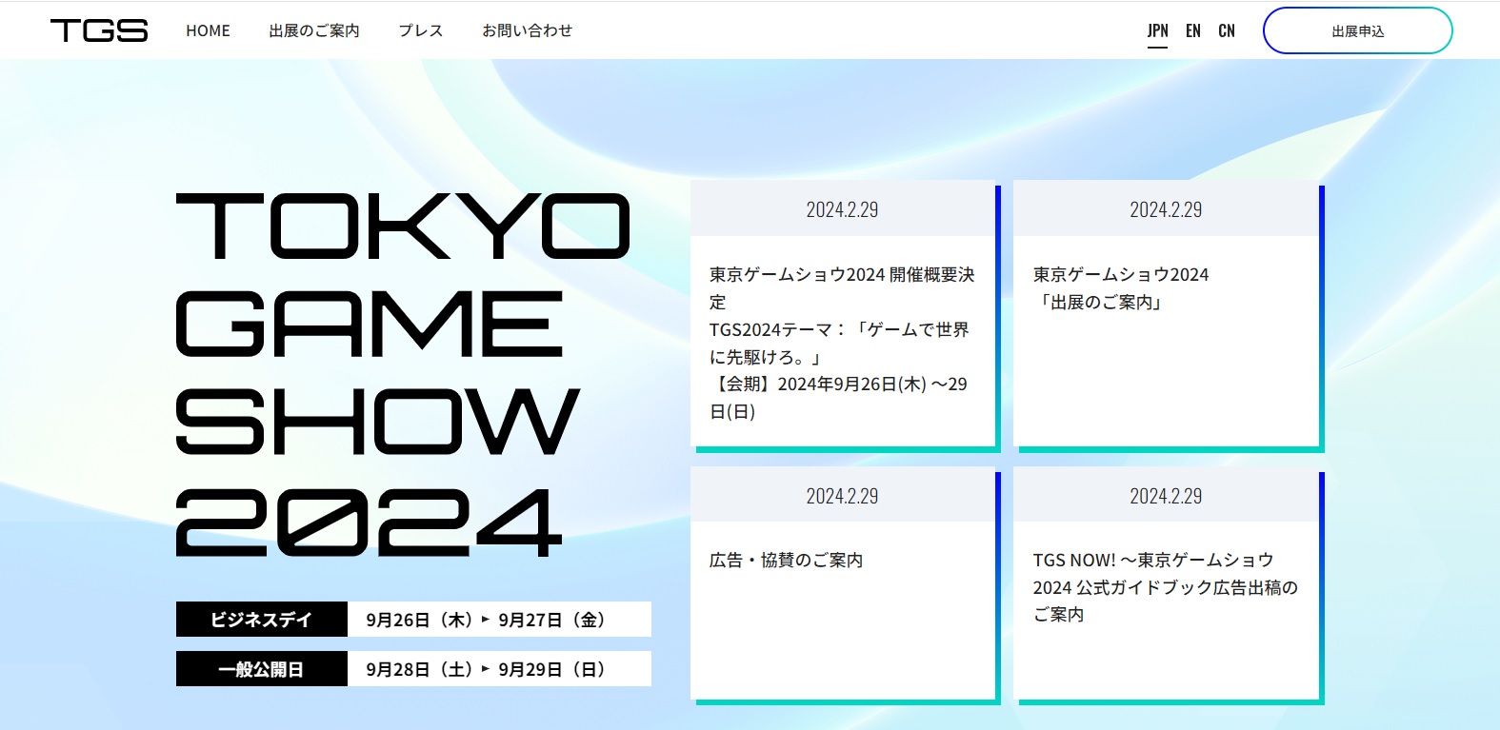The image size is (1500, 730).
Task: Open news card 東京ゲームショウ2024 開催概要決定
Action: click(843, 314)
